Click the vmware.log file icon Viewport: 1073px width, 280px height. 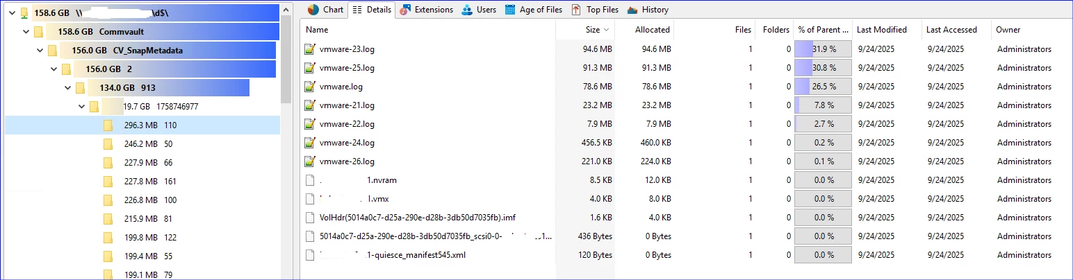[x=310, y=87]
